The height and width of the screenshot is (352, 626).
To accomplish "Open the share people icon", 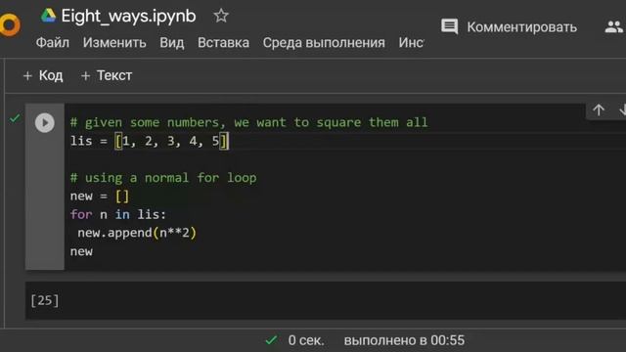I will (614, 27).
